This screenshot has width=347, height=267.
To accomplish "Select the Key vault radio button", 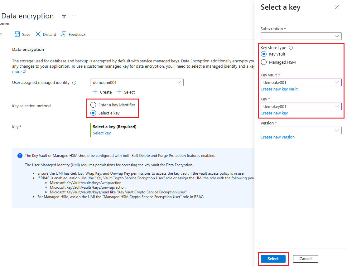I will (264, 54).
